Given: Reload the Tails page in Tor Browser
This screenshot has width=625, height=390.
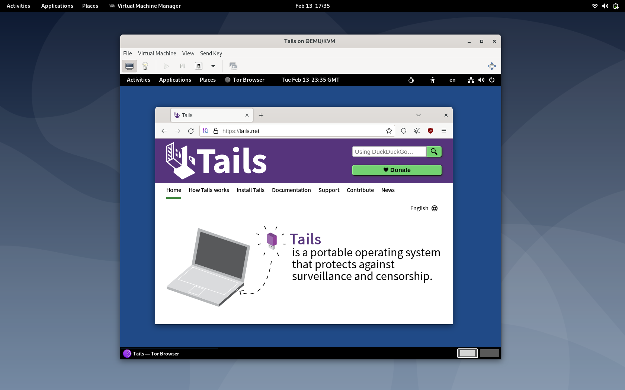Looking at the screenshot, I should tap(191, 131).
